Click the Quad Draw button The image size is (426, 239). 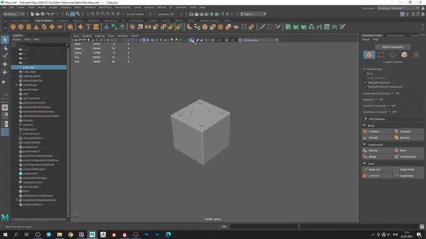pyautogui.click(x=408, y=175)
